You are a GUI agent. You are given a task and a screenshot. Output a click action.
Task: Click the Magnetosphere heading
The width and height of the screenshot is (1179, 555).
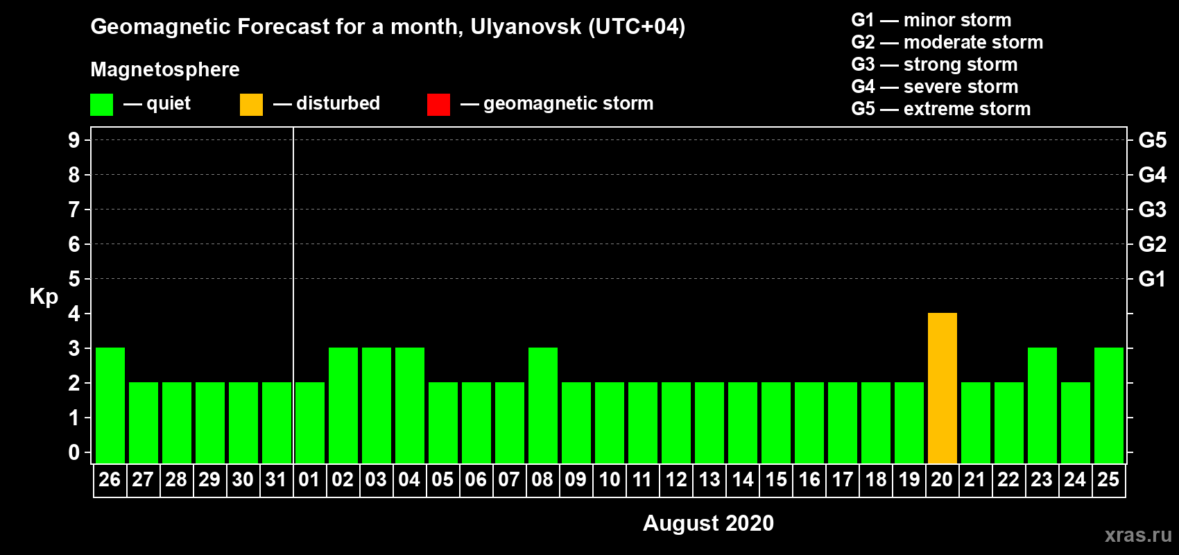point(165,70)
